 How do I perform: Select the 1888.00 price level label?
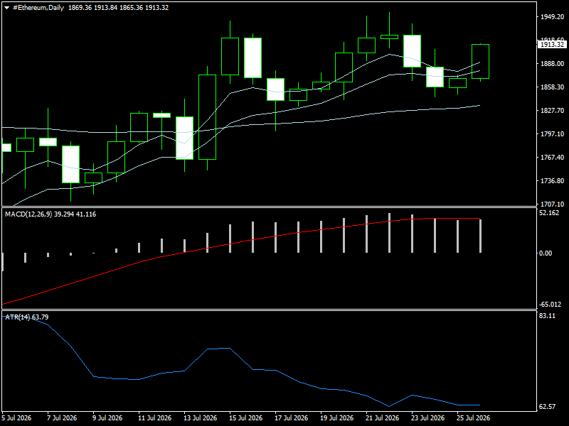click(x=552, y=64)
